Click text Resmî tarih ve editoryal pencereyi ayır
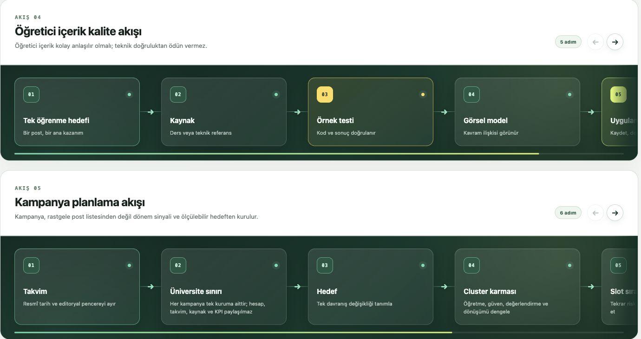 click(69, 304)
